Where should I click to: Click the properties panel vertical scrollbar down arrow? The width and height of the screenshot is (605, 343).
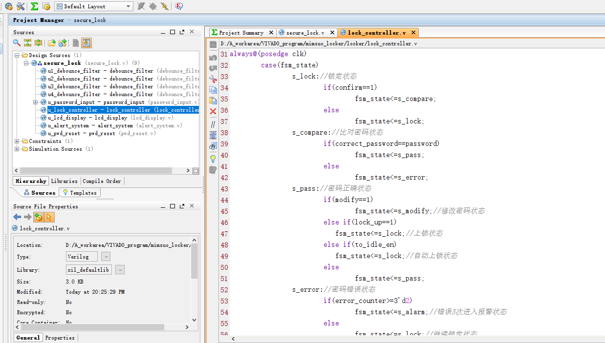click(x=194, y=320)
